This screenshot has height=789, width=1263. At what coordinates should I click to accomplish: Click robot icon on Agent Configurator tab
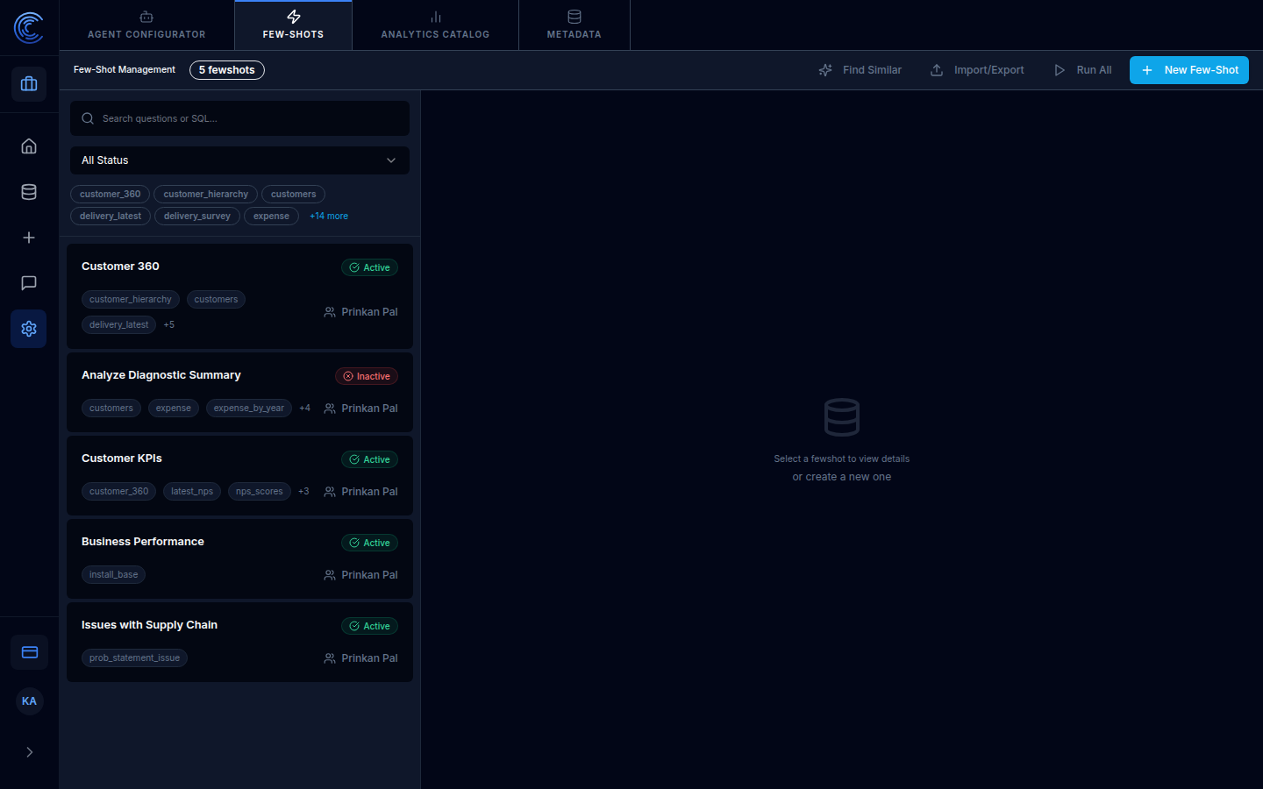(146, 17)
